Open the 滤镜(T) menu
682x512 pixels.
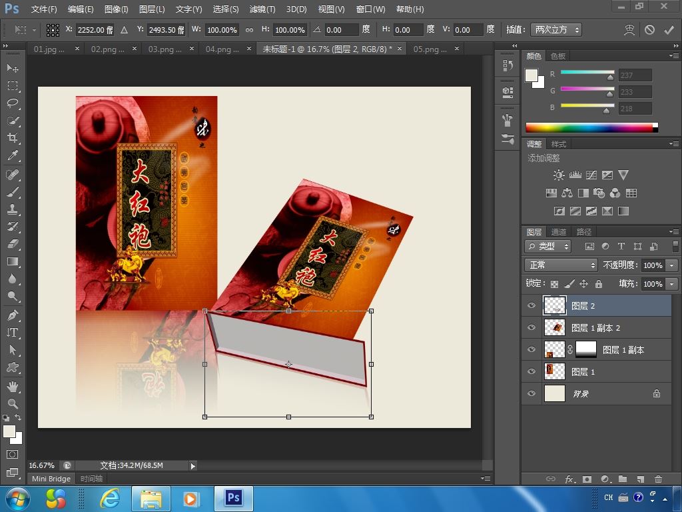click(262, 9)
